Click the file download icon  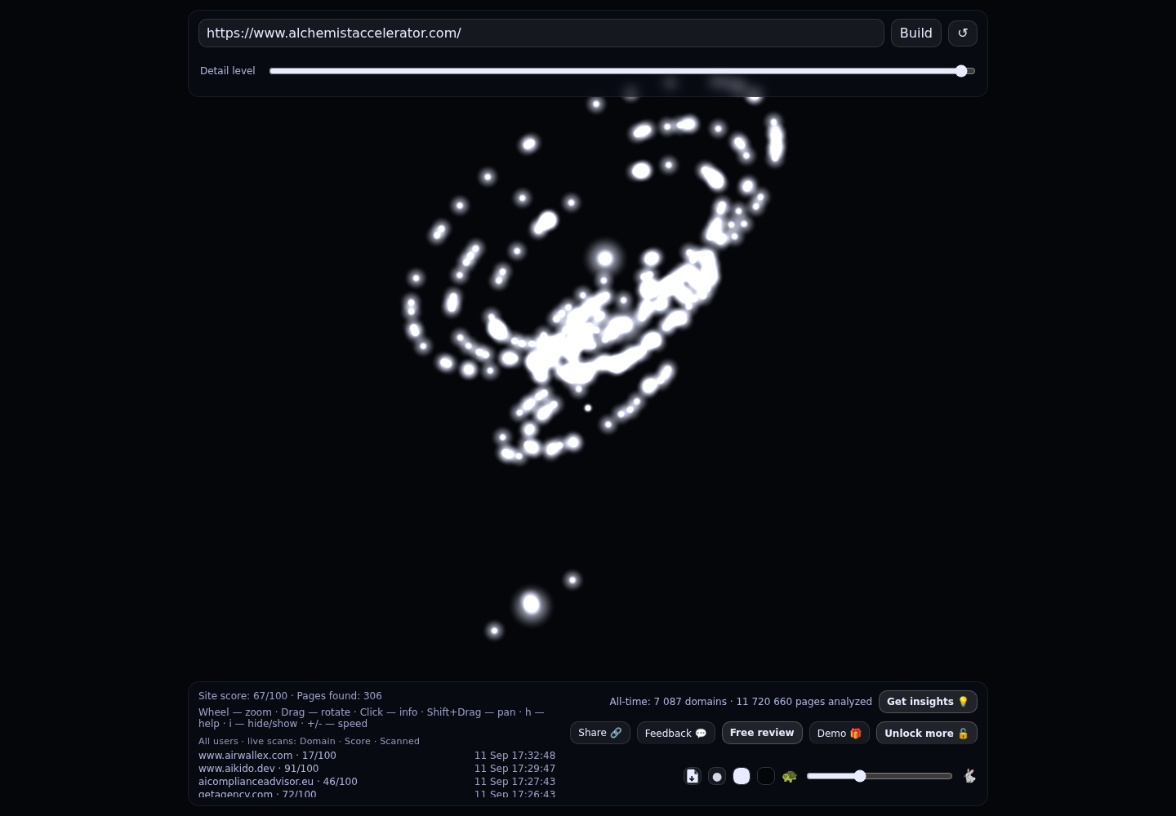coord(693,776)
